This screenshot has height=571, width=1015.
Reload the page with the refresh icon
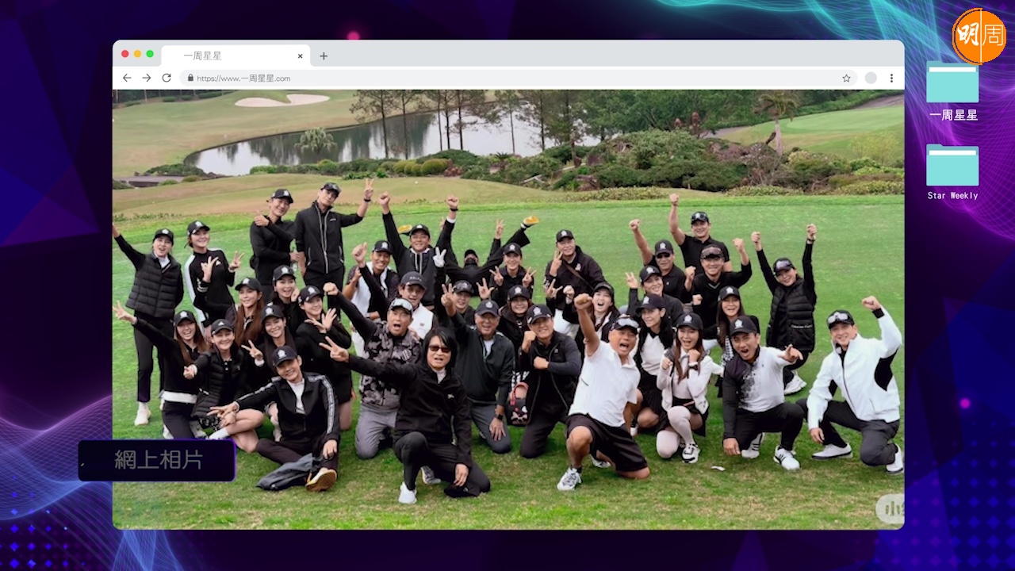[x=167, y=78]
